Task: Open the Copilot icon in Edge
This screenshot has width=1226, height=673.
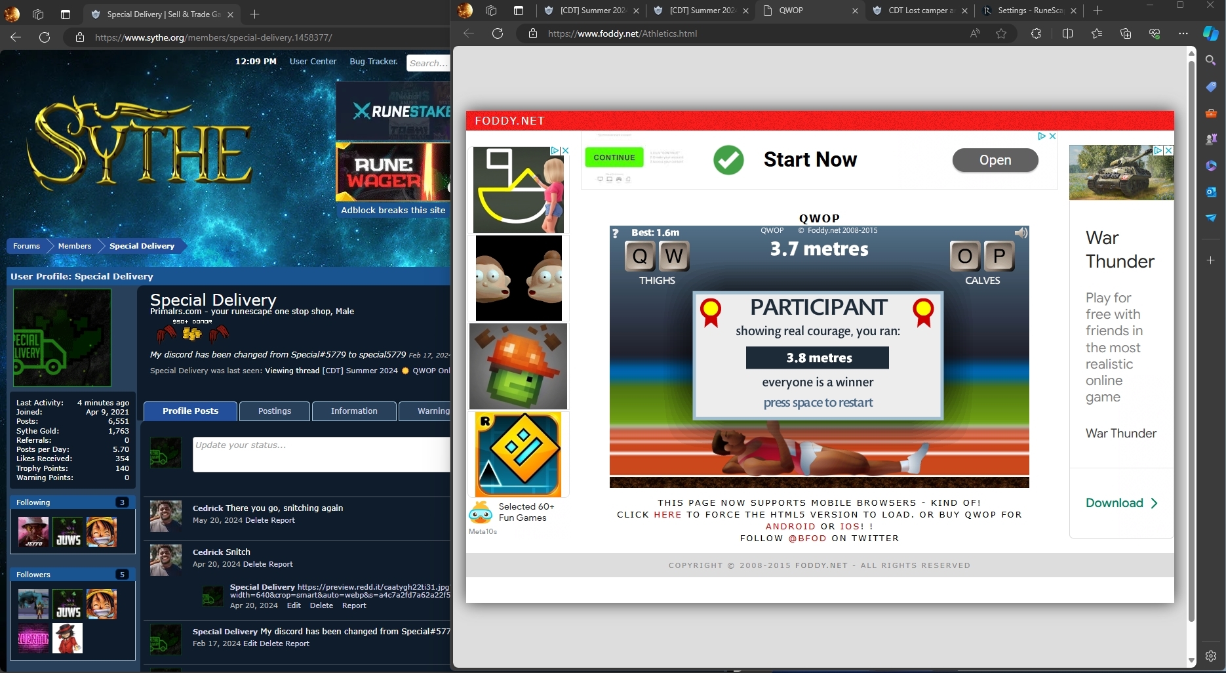Action: tap(1210, 33)
